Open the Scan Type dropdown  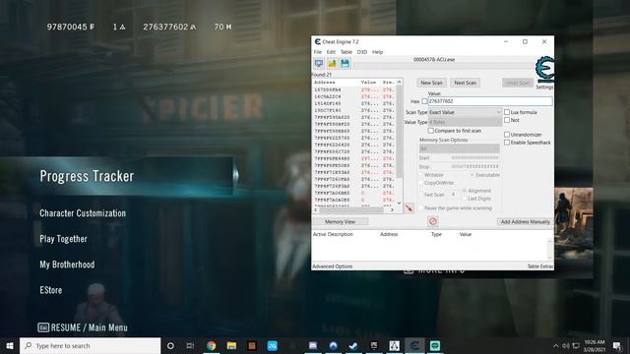click(x=465, y=112)
